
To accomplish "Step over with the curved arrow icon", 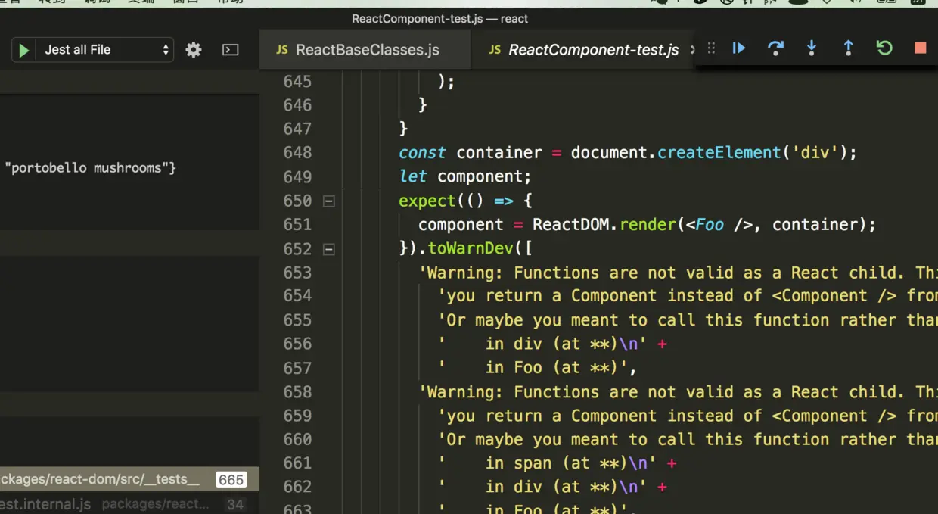I will (x=775, y=48).
